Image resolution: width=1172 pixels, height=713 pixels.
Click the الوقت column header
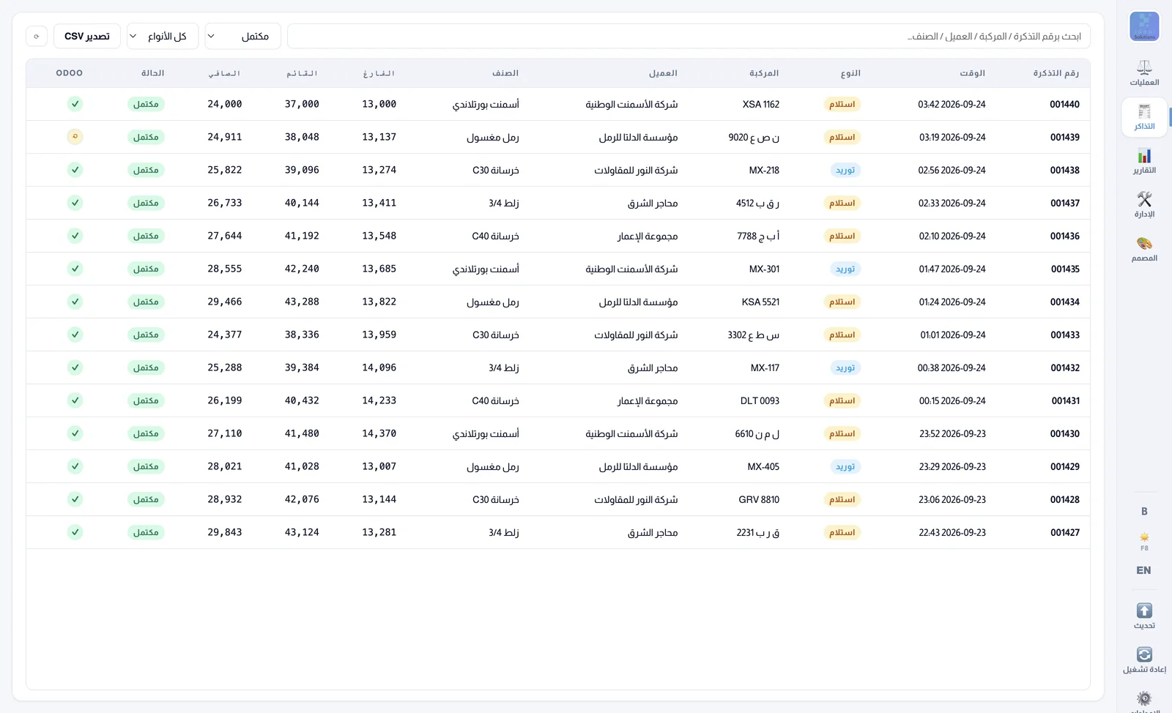(x=973, y=73)
